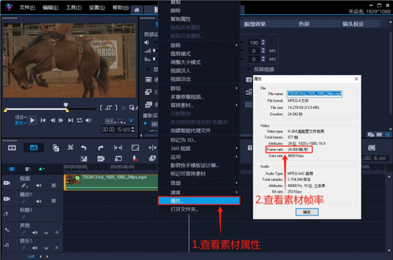The width and height of the screenshot is (393, 260).
Task: Set mark-out bracket in preview panel
Action: 116,107
